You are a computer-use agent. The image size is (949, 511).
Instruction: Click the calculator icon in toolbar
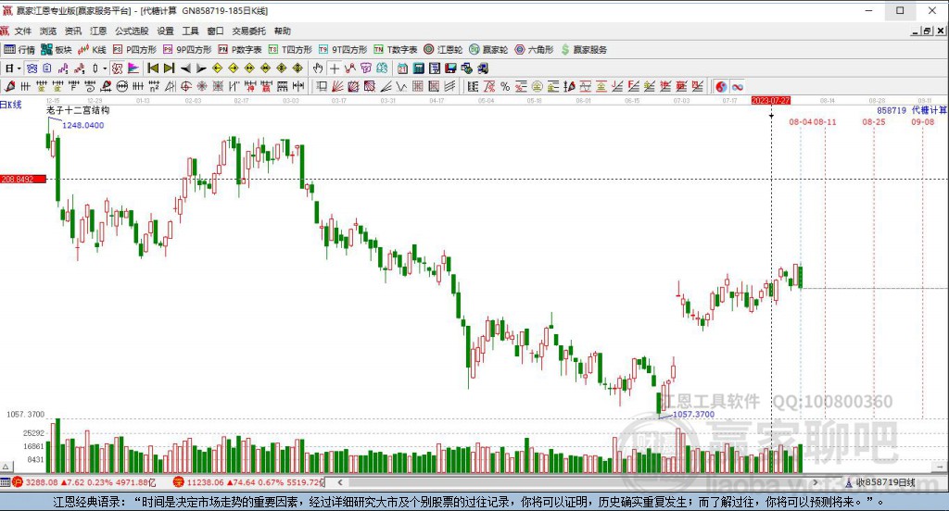click(418, 69)
